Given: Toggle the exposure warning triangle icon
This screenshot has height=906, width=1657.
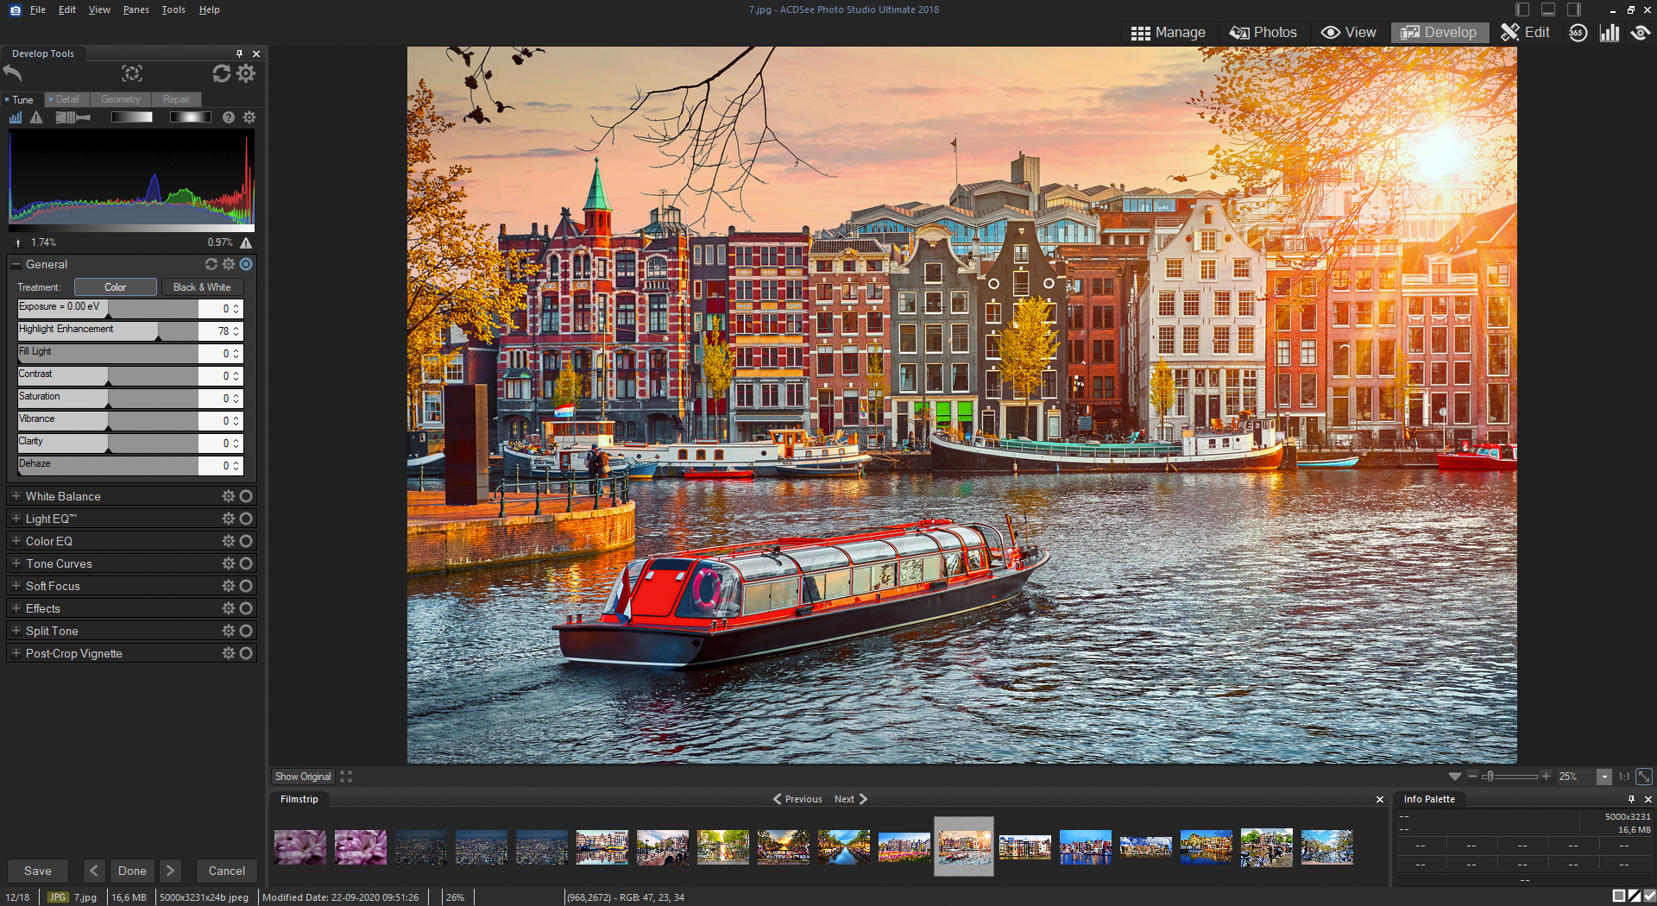Looking at the screenshot, I should point(36,117).
